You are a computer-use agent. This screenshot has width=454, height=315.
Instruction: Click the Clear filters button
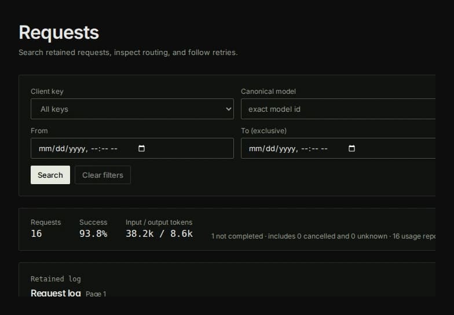click(103, 175)
